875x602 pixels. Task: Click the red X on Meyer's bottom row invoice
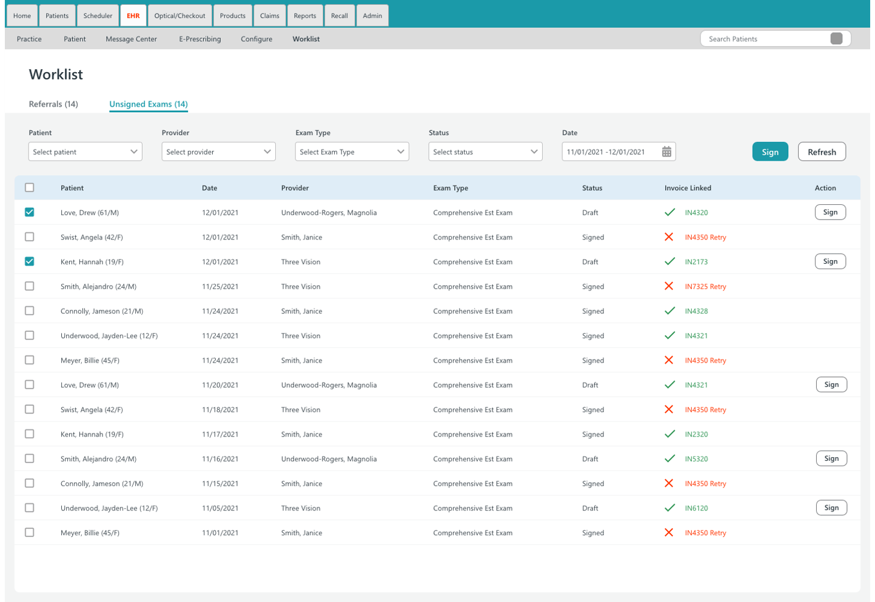pyautogui.click(x=670, y=532)
